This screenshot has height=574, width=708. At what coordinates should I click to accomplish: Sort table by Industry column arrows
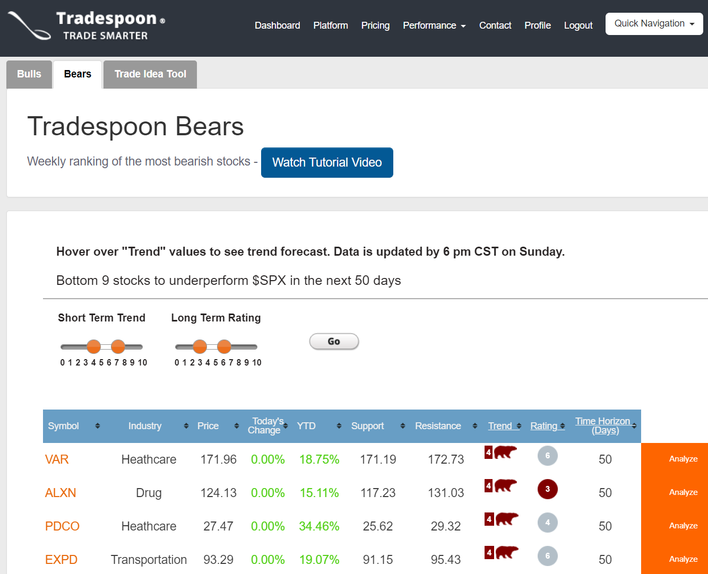click(186, 425)
